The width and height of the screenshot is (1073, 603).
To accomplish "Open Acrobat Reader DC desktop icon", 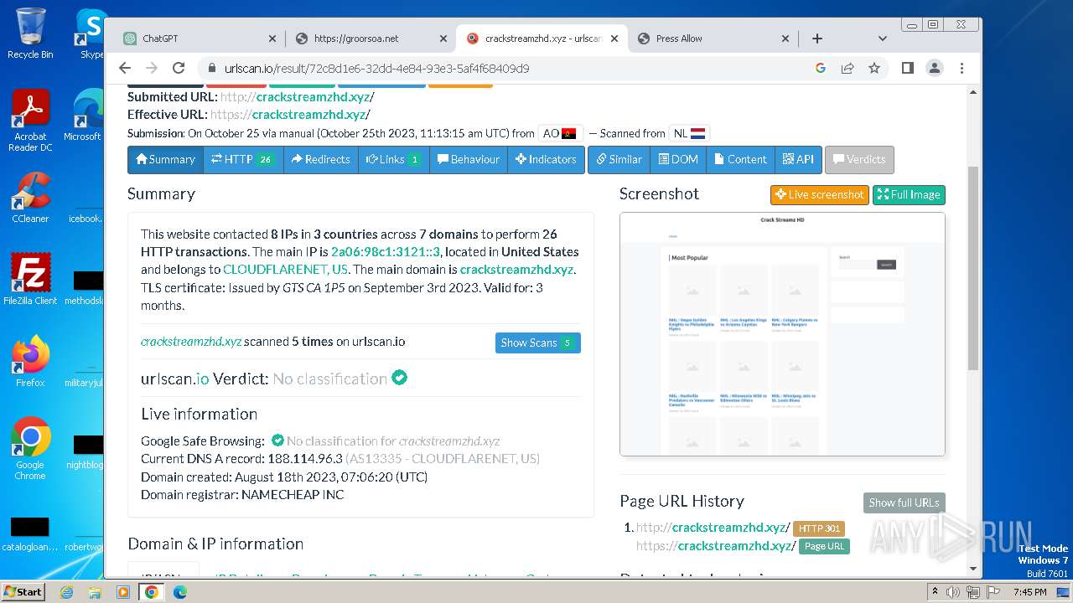I will (x=30, y=121).
